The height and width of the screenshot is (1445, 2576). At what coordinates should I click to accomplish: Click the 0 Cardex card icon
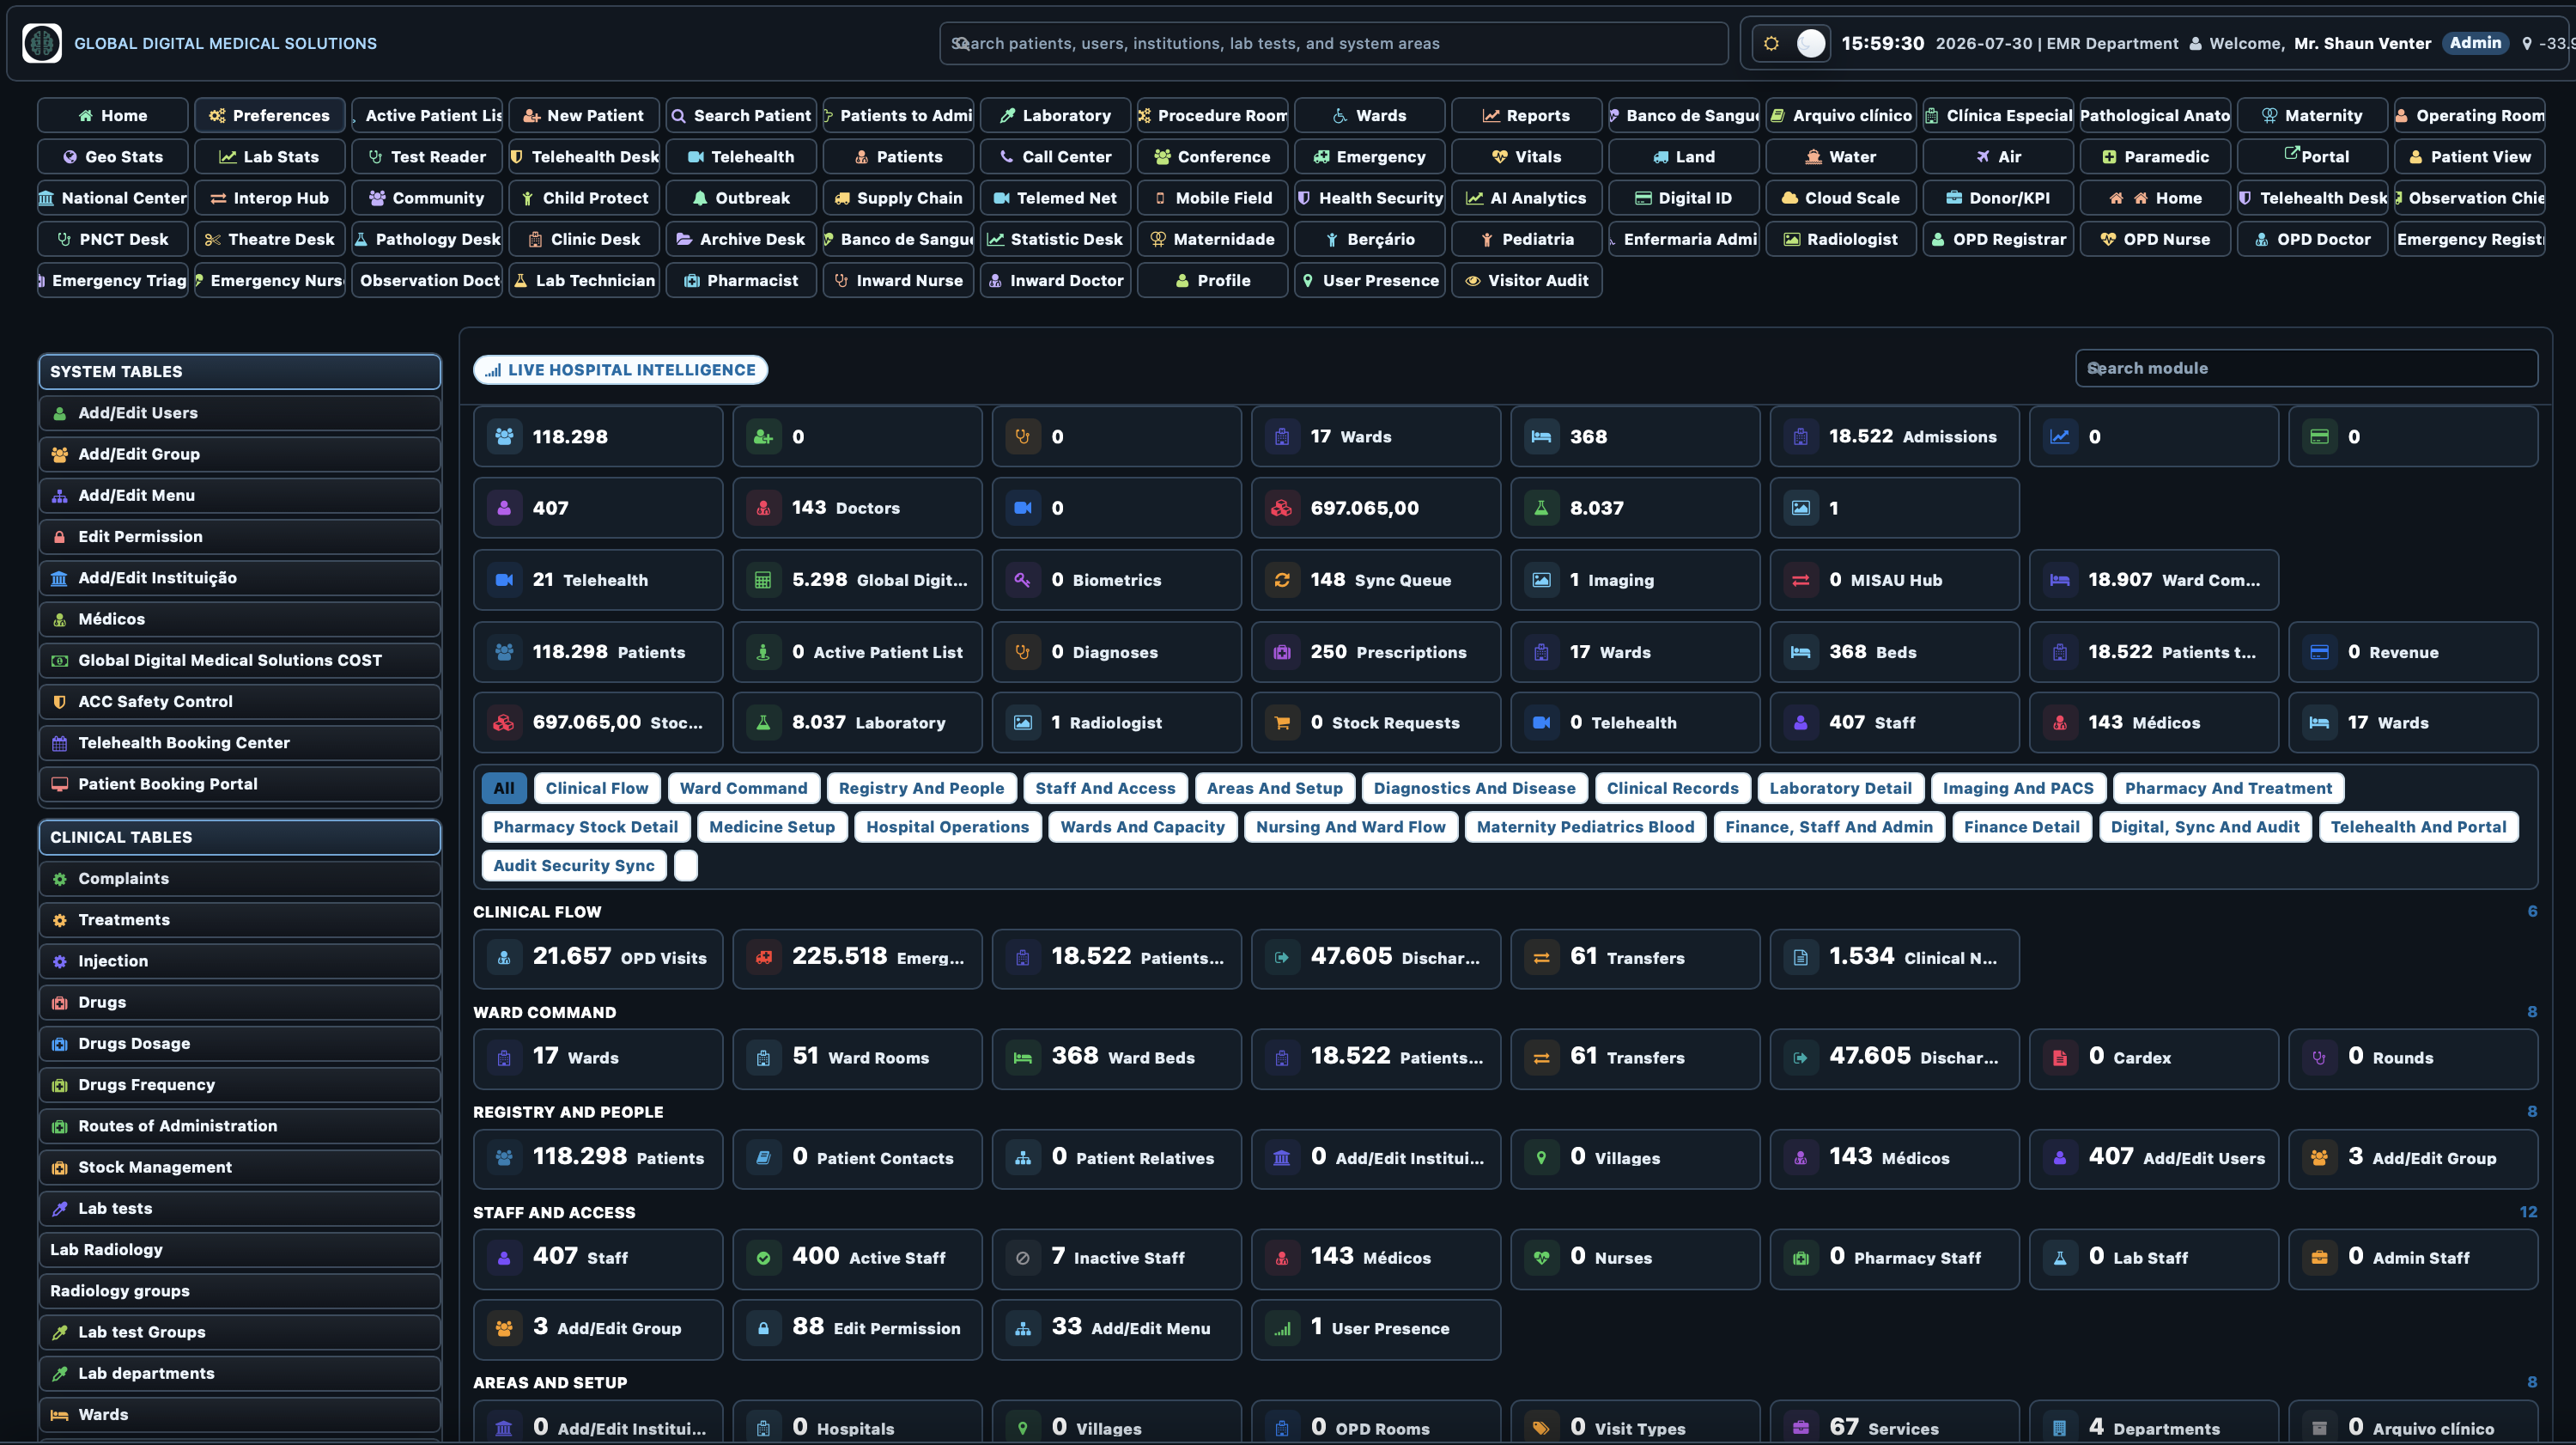pyautogui.click(x=2060, y=1058)
